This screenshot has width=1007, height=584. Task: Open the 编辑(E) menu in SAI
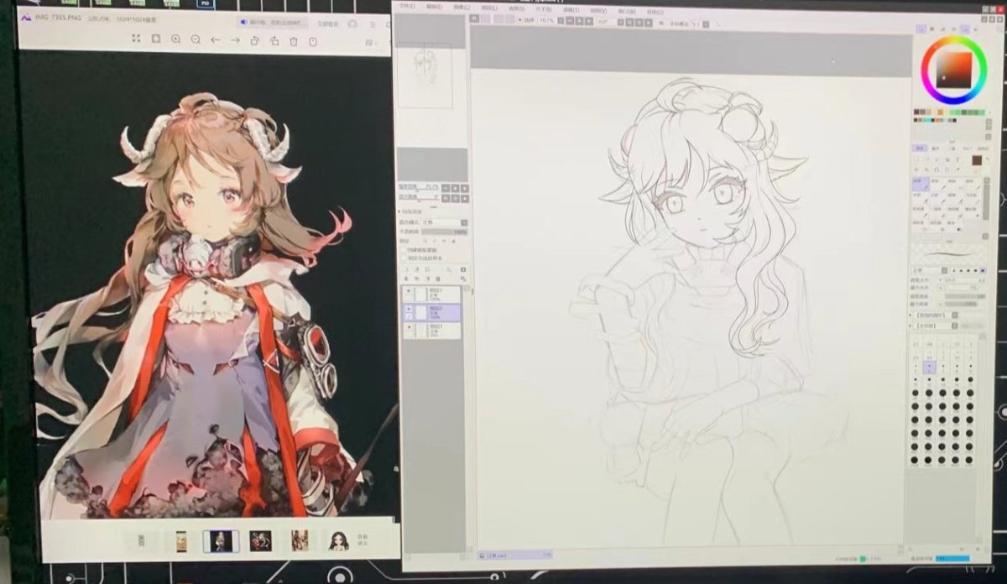pyautogui.click(x=435, y=6)
